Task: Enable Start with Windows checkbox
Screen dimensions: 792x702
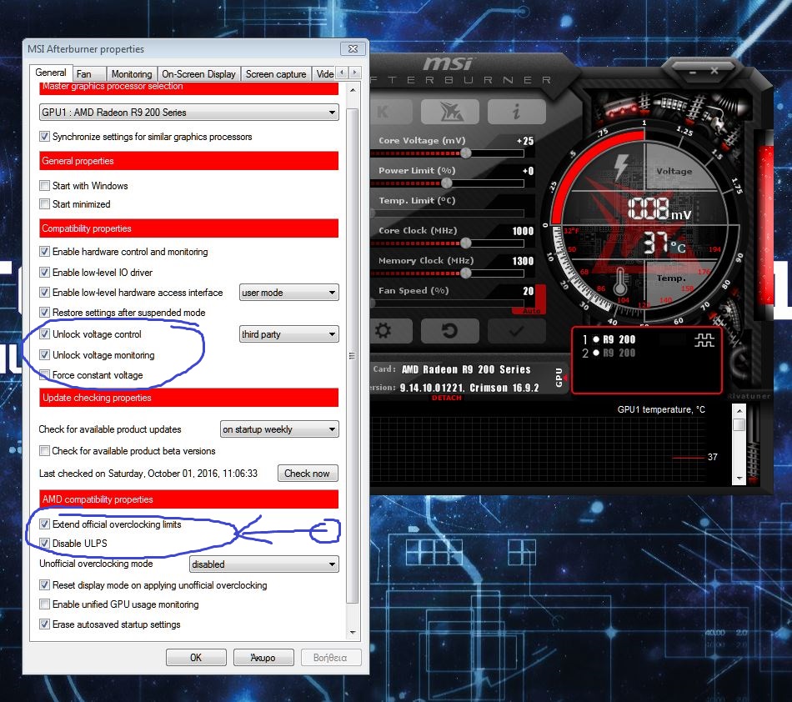Action: tap(44, 185)
